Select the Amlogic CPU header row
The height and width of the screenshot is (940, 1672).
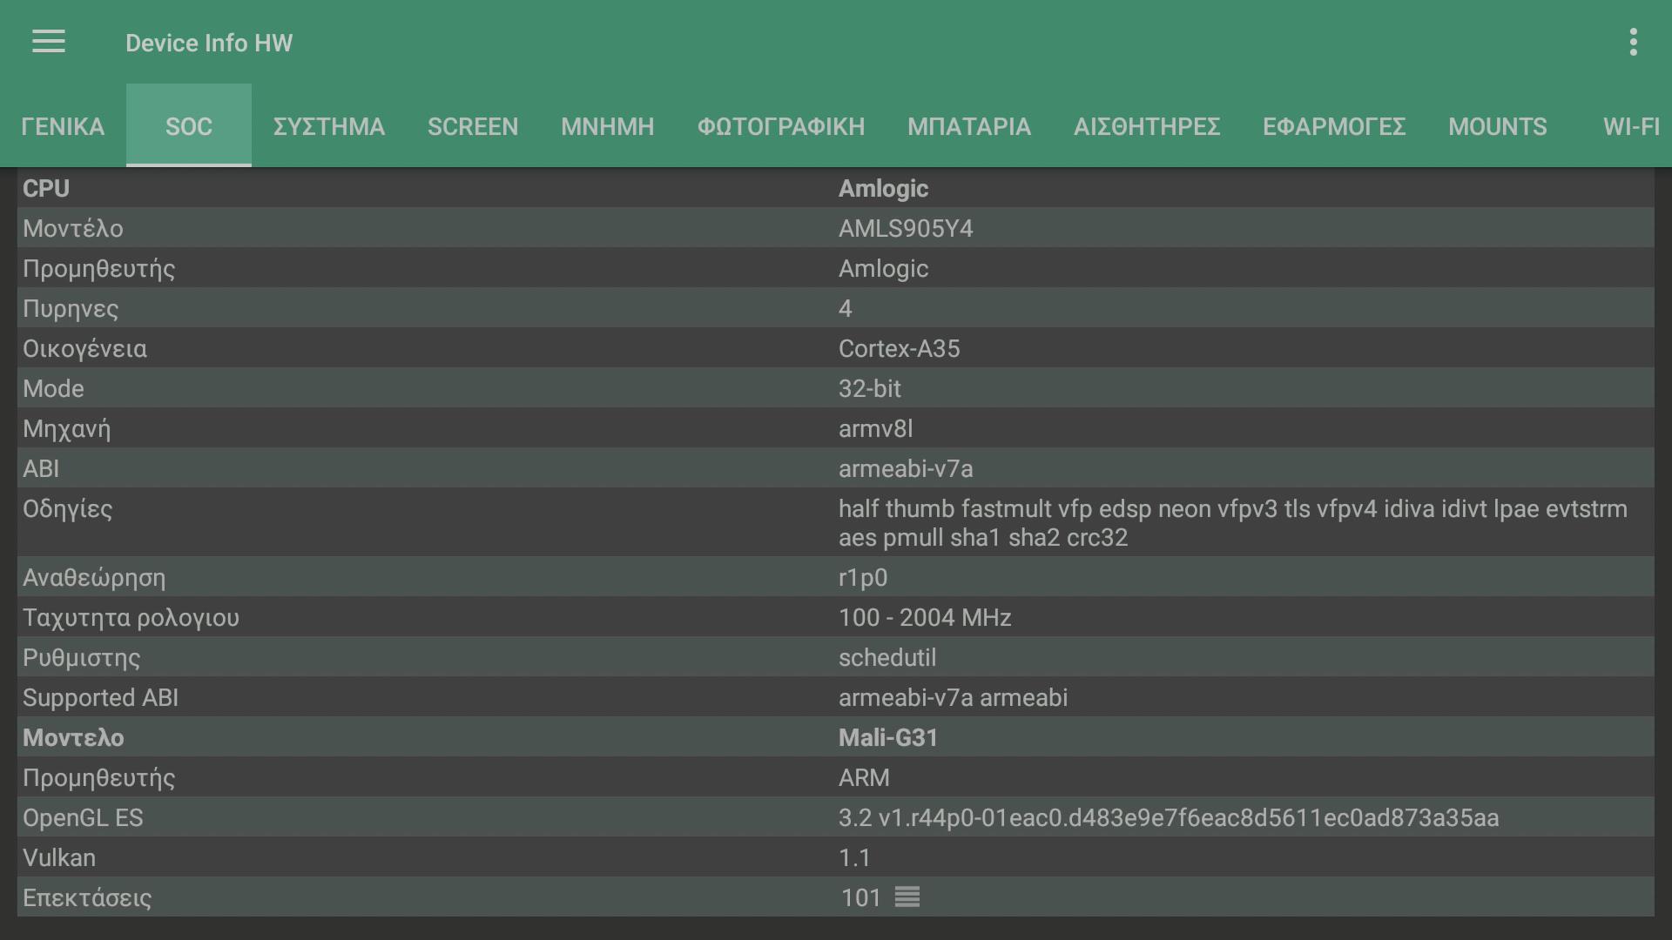point(836,188)
